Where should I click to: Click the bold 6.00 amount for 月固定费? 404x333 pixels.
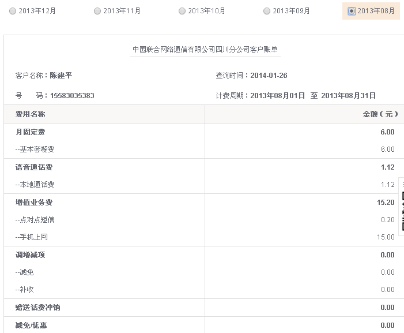(388, 132)
